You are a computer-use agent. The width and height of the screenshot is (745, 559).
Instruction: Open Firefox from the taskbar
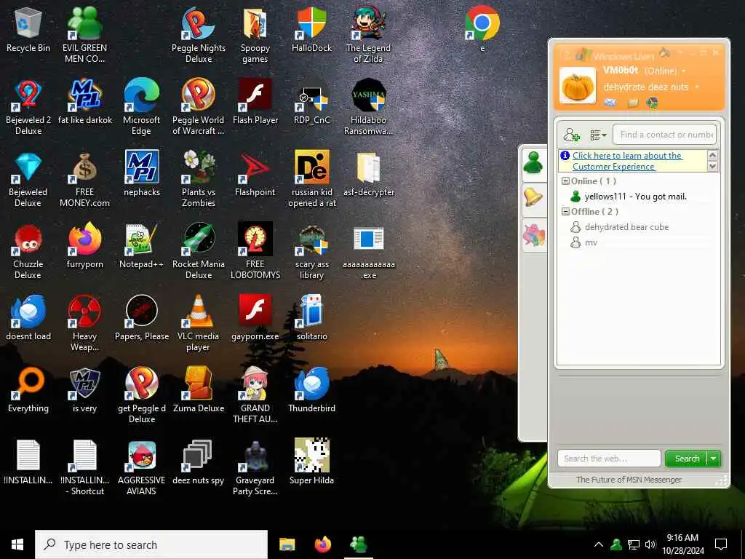pos(323,544)
